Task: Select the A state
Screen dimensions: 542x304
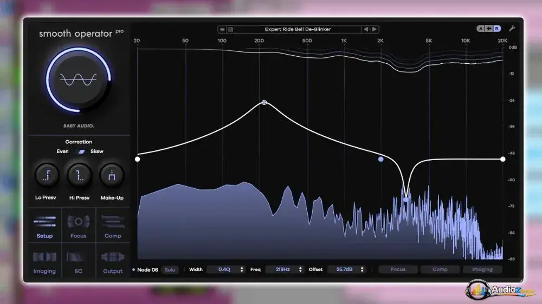Action: (x=481, y=29)
